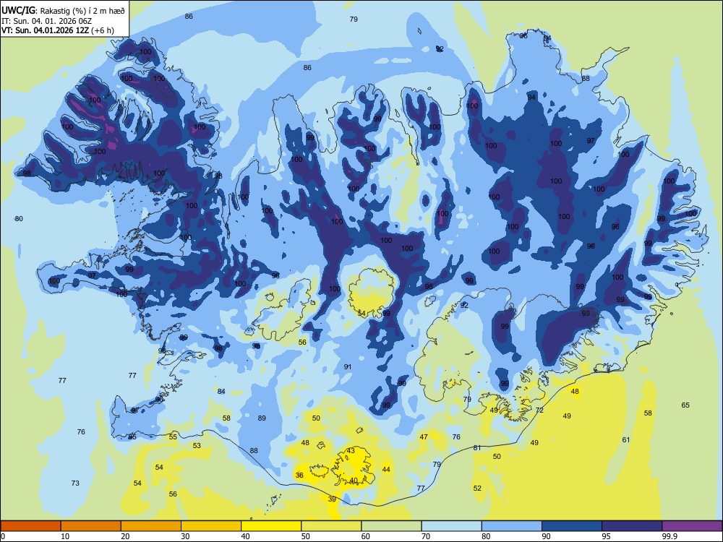Click map humidity value '61'
723x542 pixels.
point(625,439)
